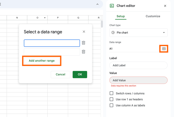
Task: Select column N header
Action: (17, 18)
